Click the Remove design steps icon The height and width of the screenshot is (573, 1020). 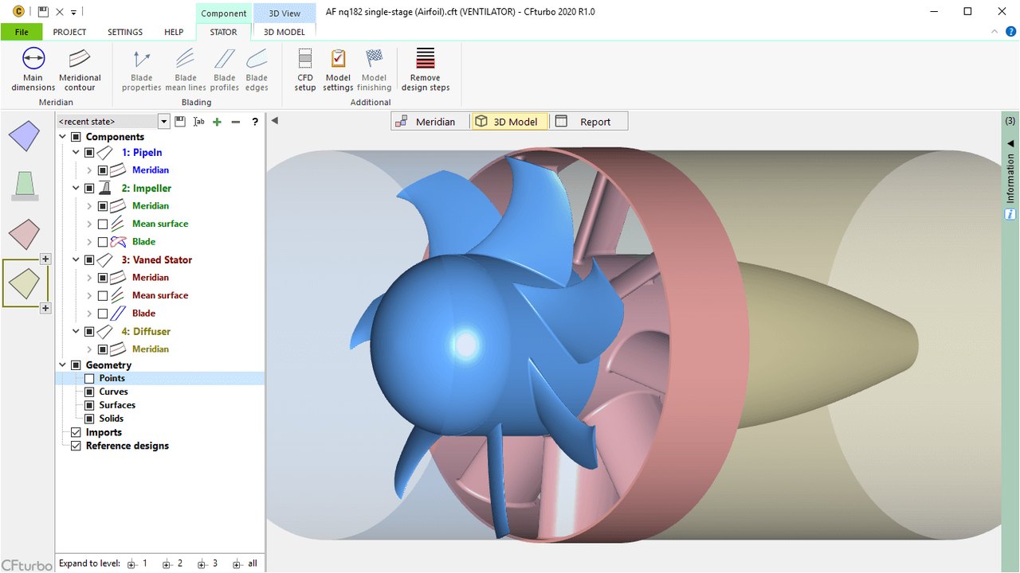click(x=425, y=59)
